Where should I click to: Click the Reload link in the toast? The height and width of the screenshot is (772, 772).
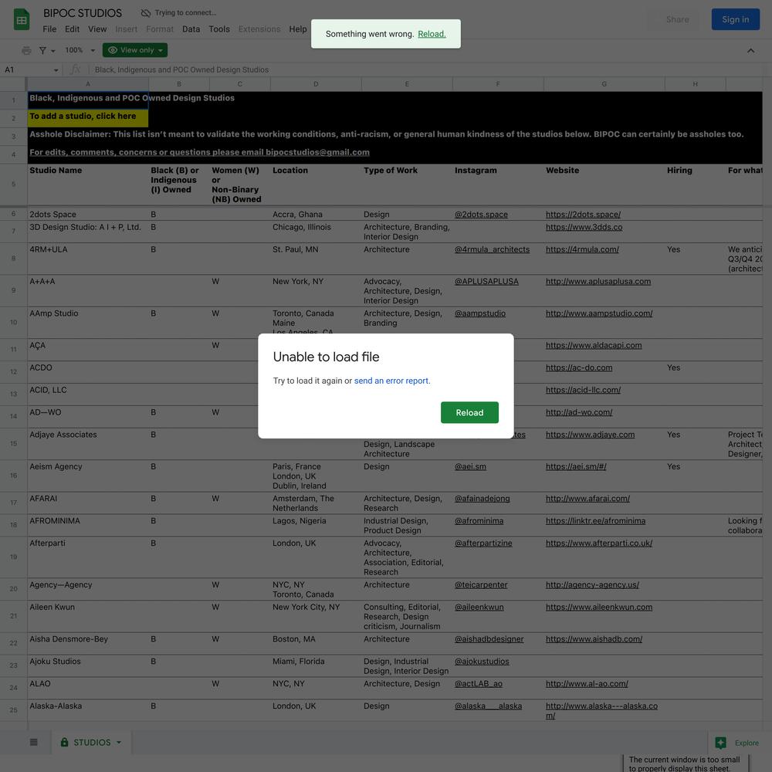[x=432, y=34]
